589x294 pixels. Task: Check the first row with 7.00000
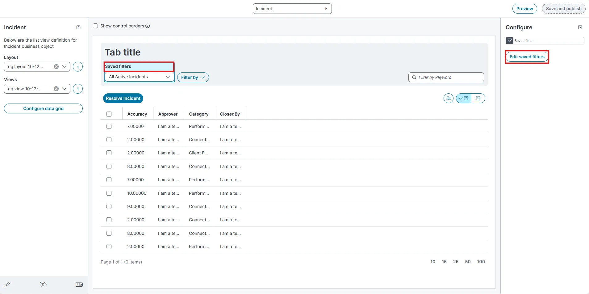tap(109, 126)
